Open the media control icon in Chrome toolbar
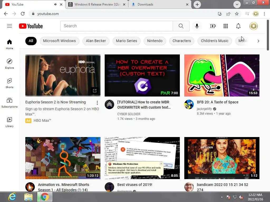Image resolution: width=270 pixels, height=202 pixels. tap(247, 14)
